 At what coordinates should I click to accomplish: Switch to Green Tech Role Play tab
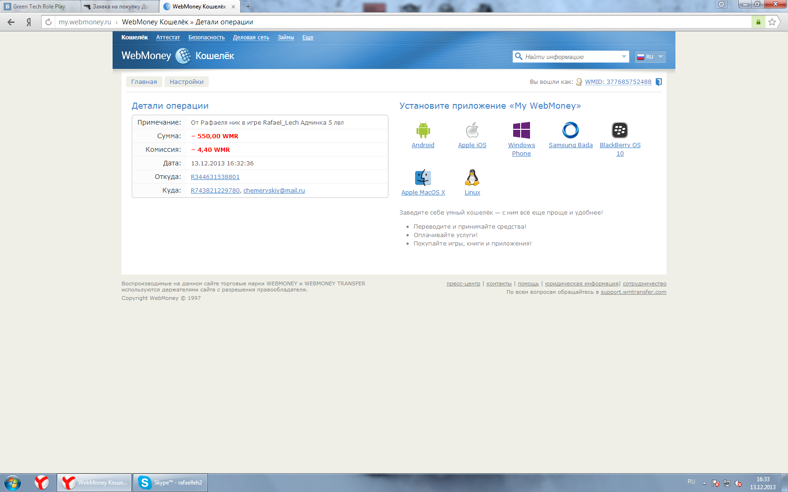coord(40,7)
